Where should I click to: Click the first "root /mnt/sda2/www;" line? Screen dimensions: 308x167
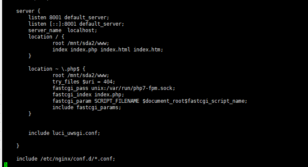click(81, 43)
